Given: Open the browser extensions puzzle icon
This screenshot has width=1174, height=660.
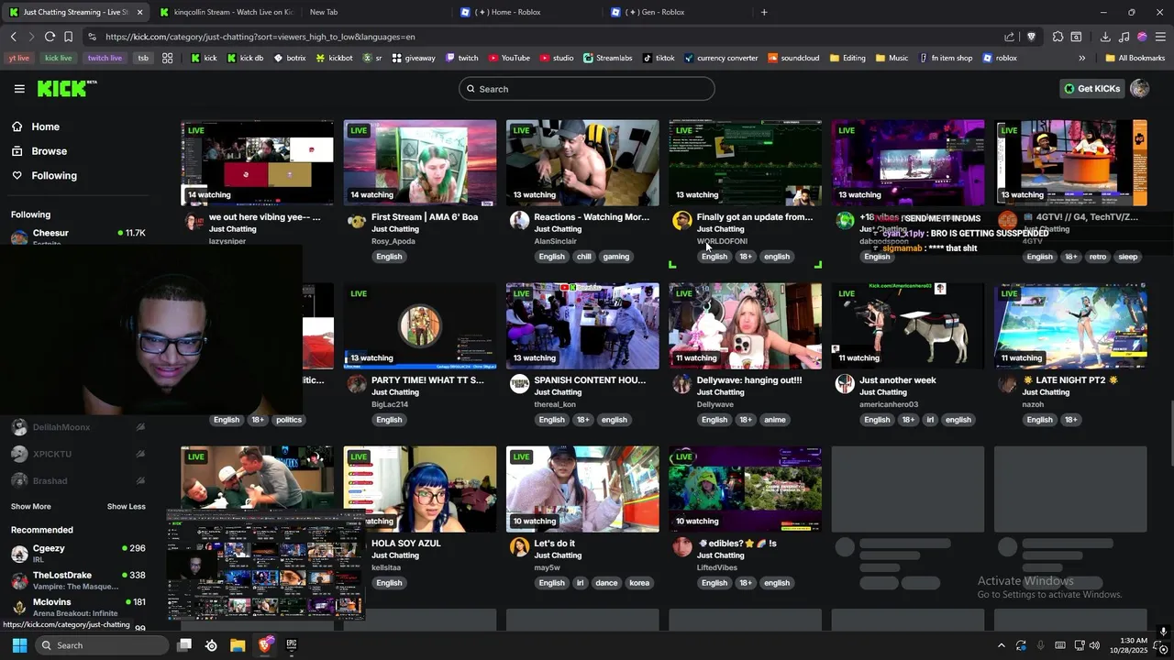Looking at the screenshot, I should coord(1058,37).
